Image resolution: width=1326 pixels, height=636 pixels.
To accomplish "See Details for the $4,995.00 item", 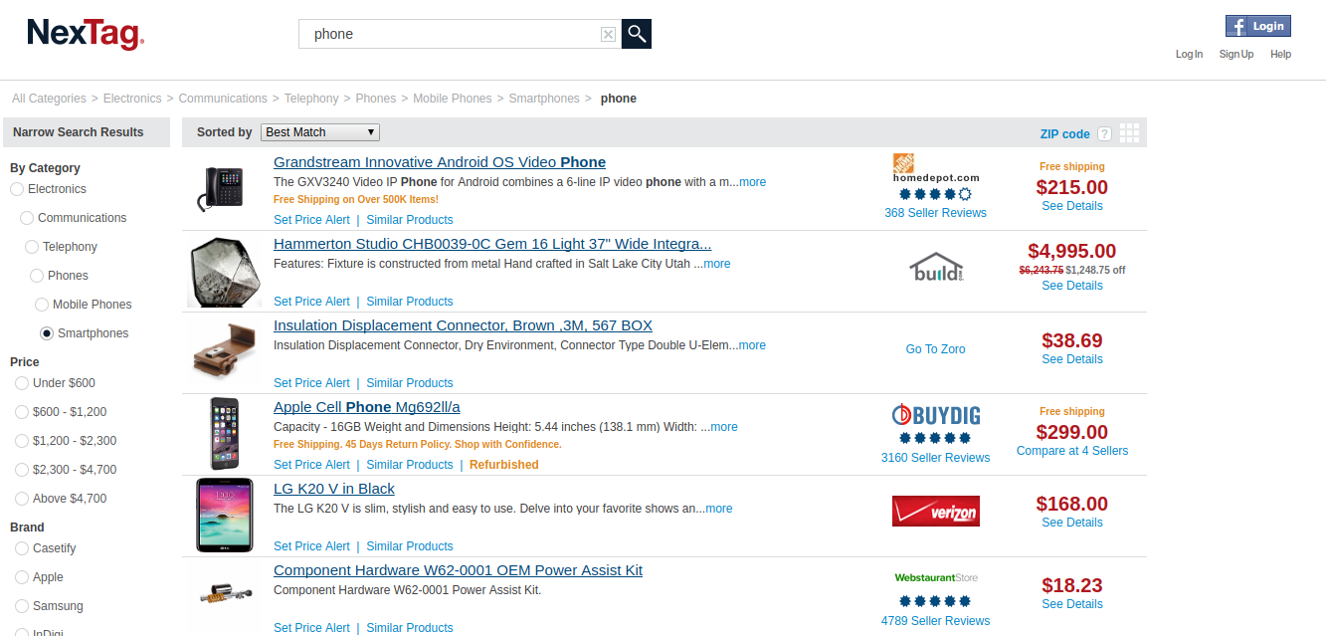I will (1072, 286).
